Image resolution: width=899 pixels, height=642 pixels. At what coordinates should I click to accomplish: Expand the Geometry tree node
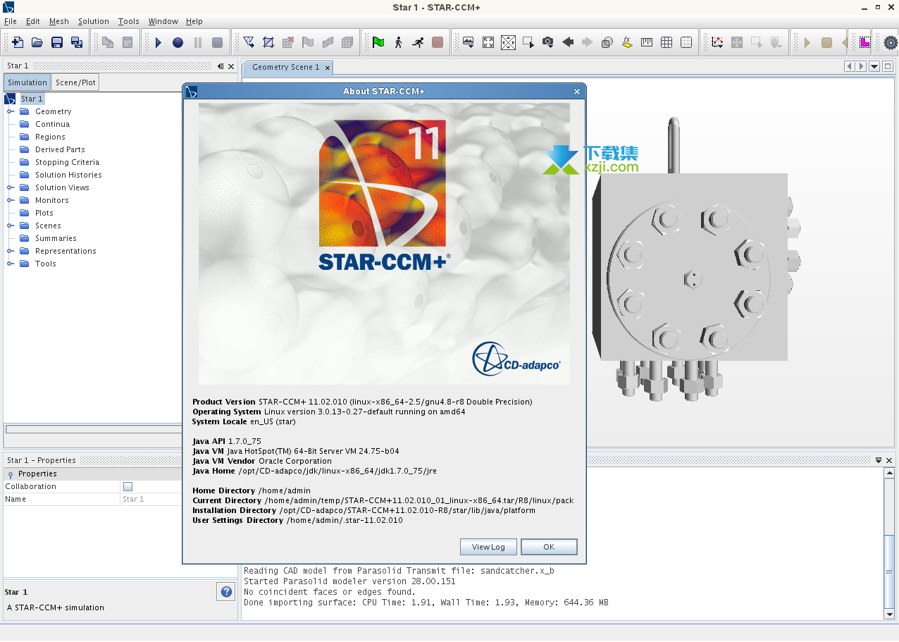11,111
